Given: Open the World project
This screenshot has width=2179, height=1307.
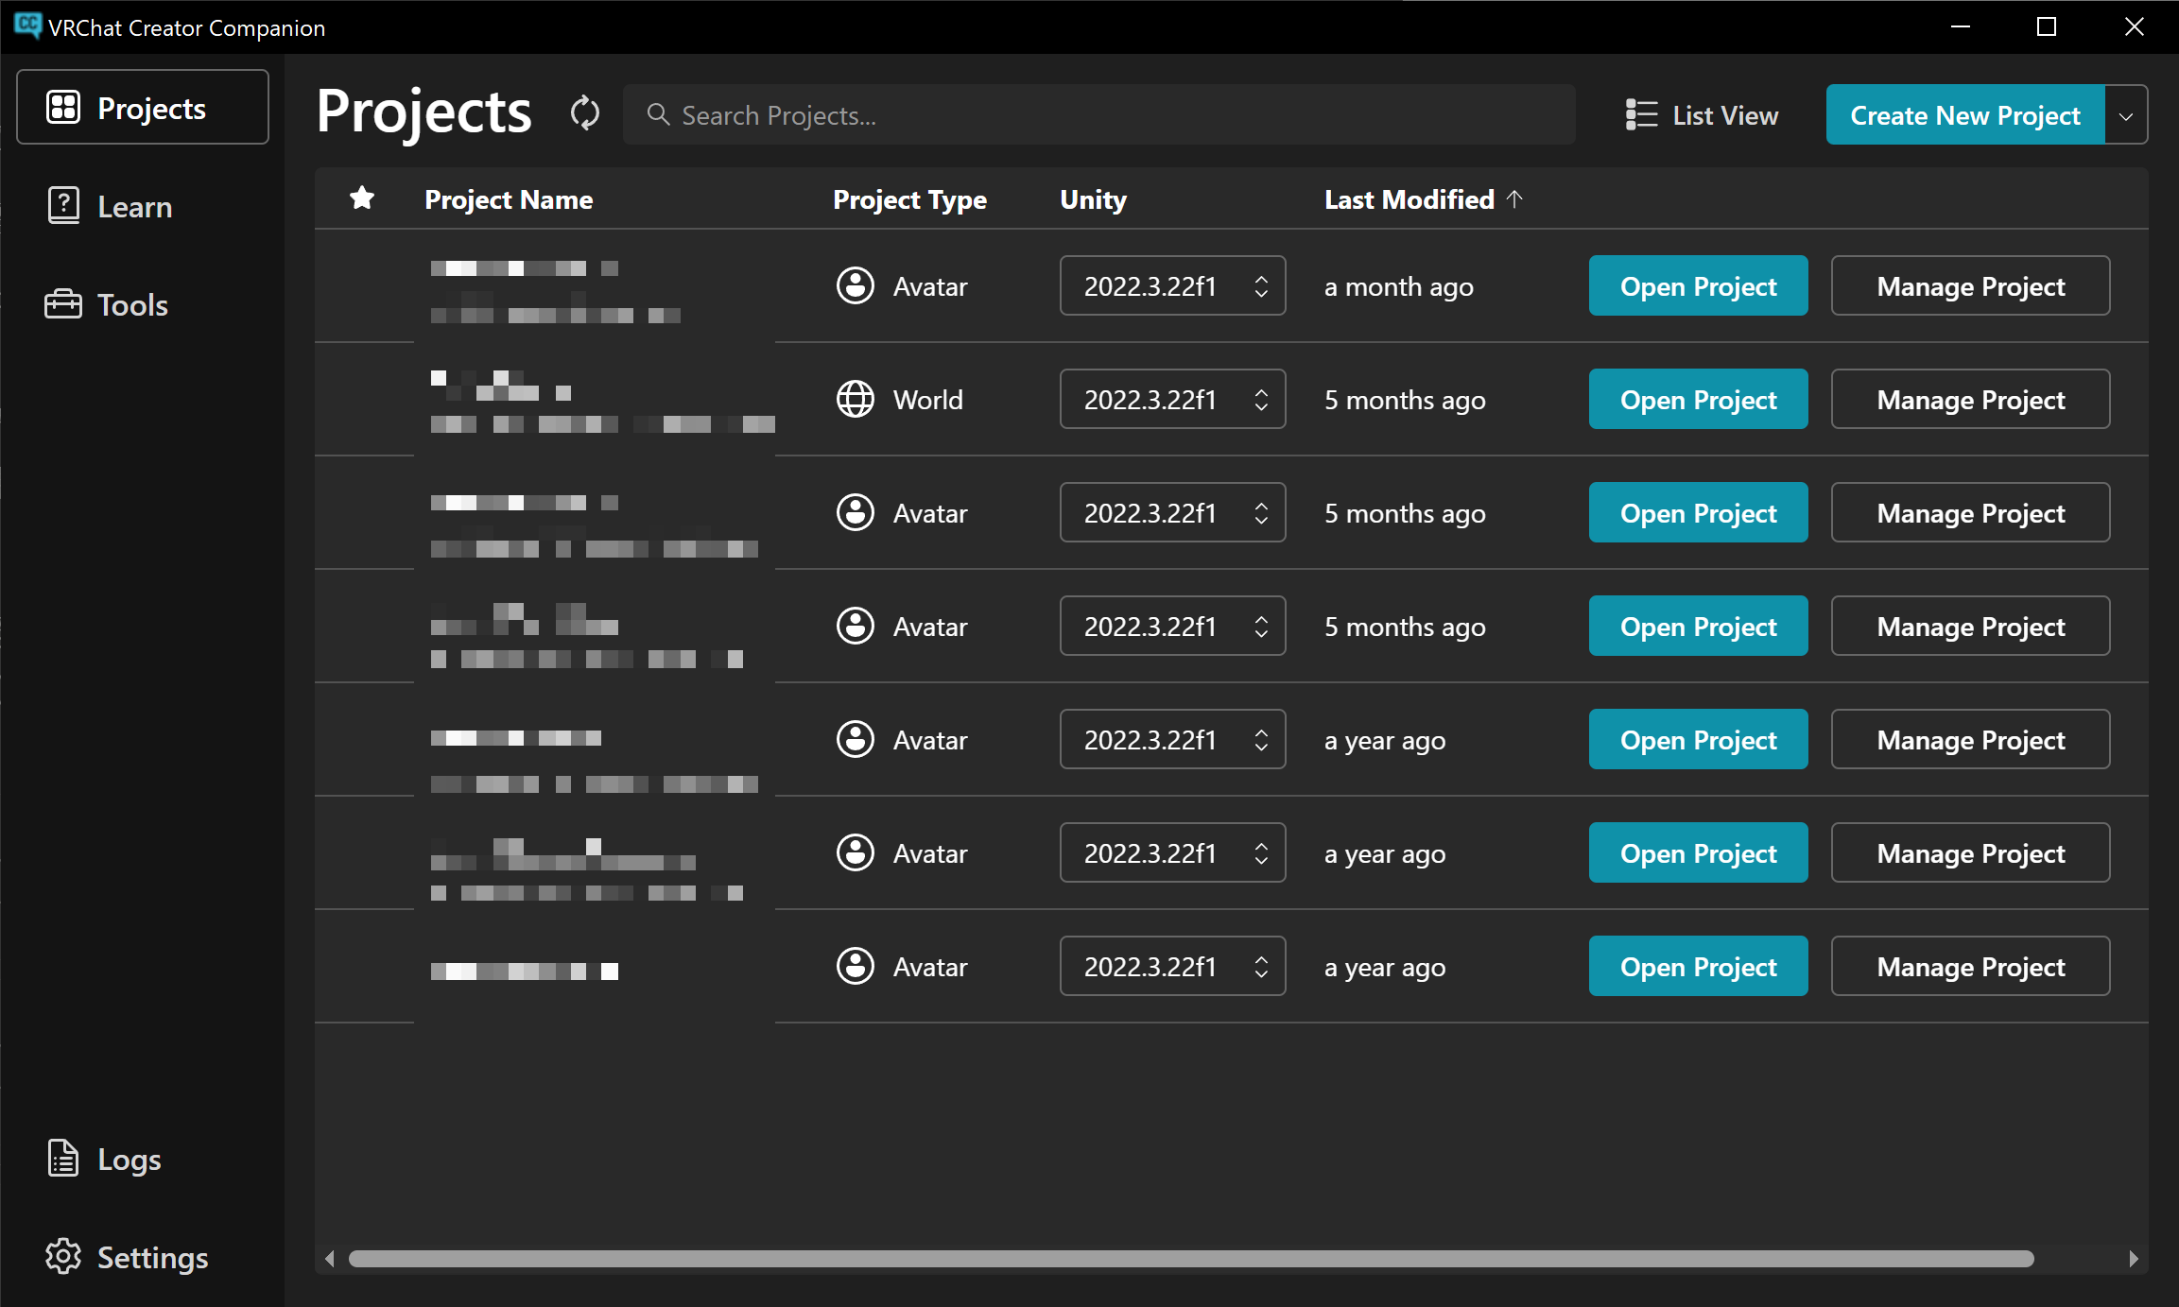Looking at the screenshot, I should (x=1698, y=399).
